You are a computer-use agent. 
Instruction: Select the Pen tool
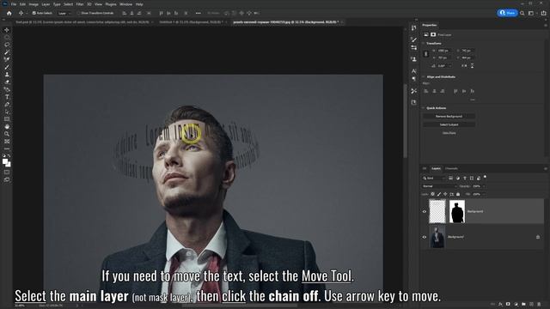tap(7, 105)
